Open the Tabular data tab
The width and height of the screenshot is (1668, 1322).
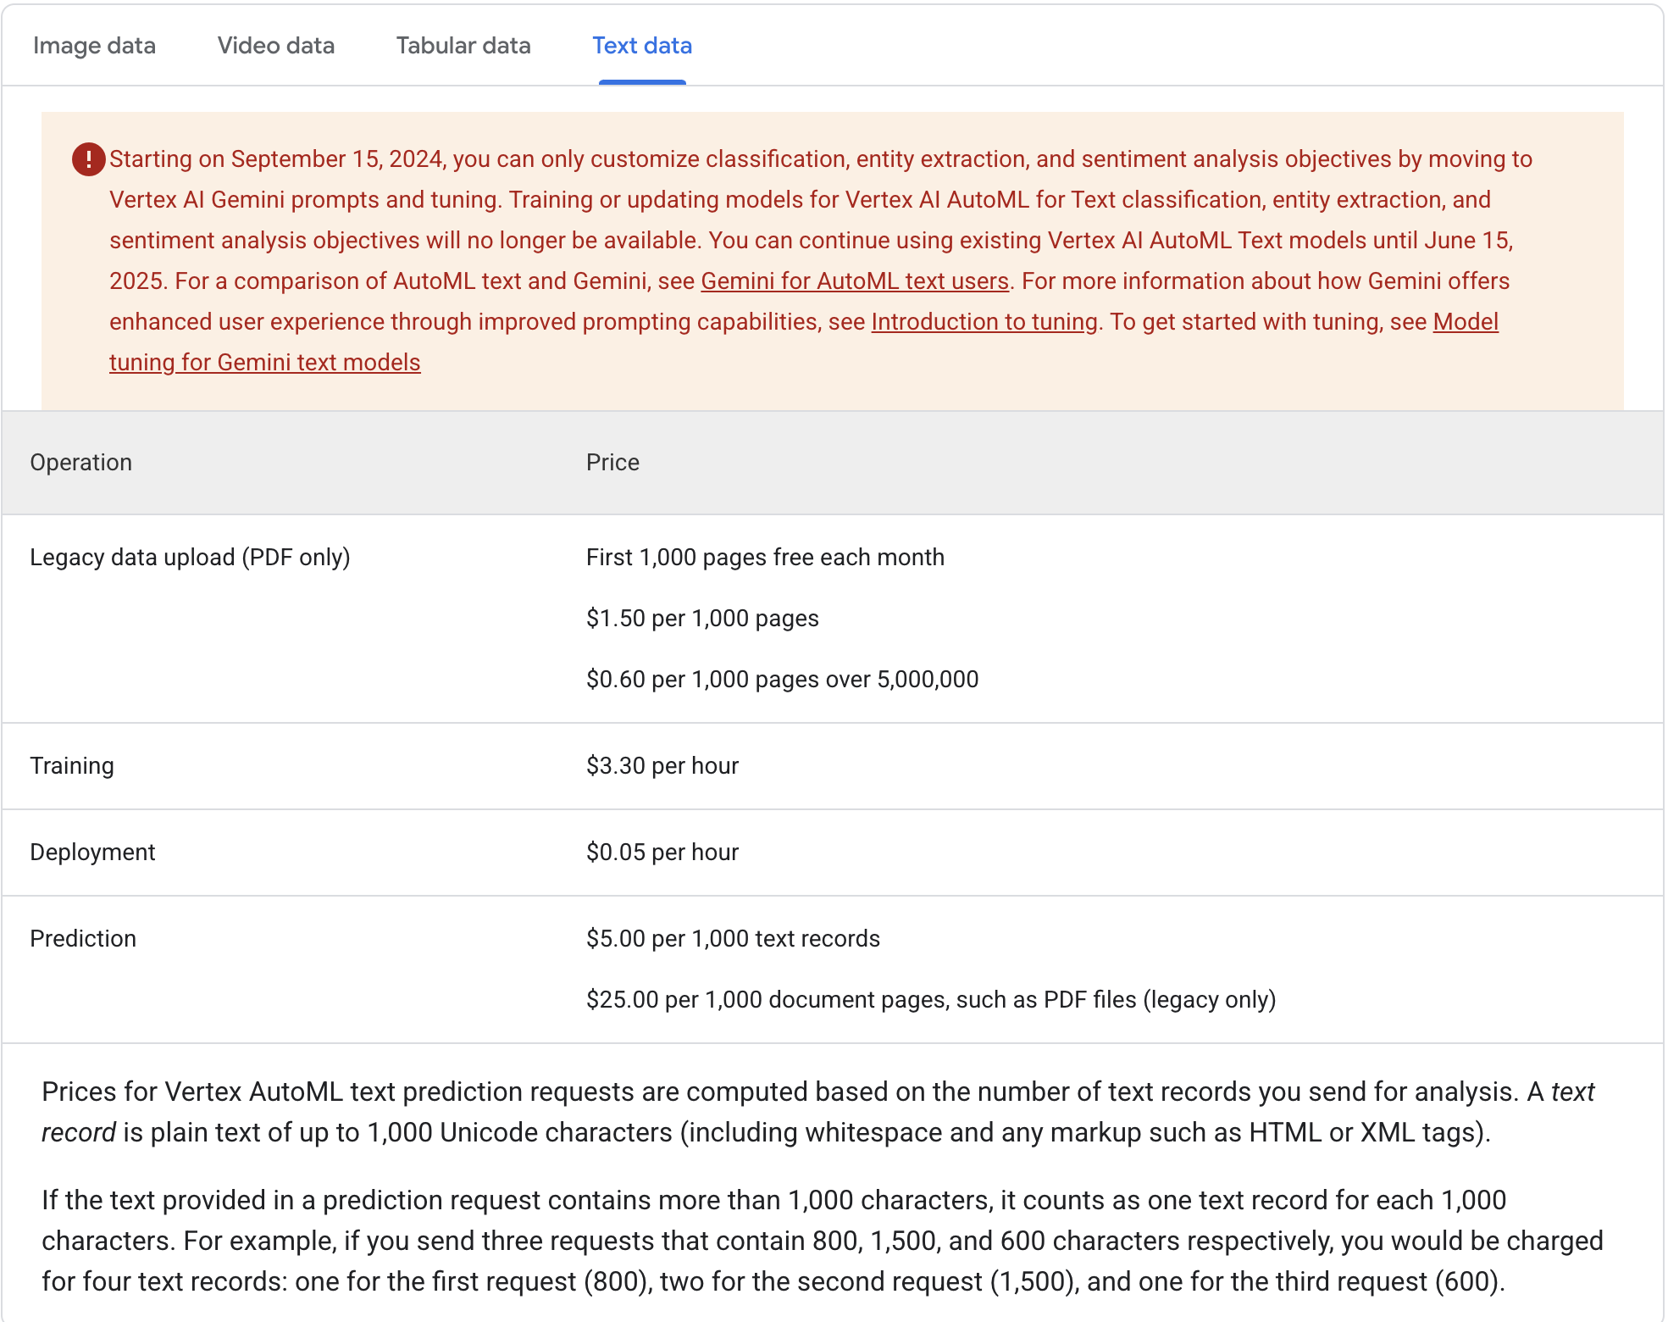click(463, 46)
